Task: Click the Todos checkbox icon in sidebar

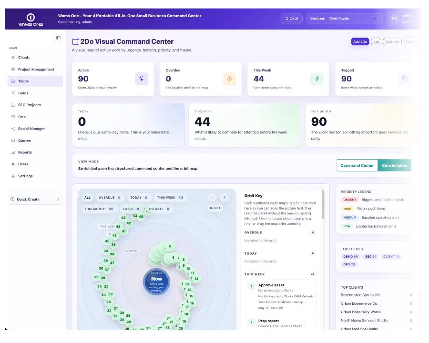Action: pos(13,81)
